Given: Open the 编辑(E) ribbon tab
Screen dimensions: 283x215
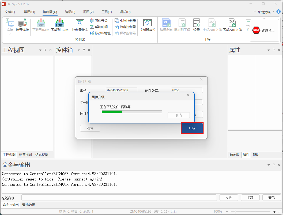Looking at the screenshot, I should coord(70,12).
